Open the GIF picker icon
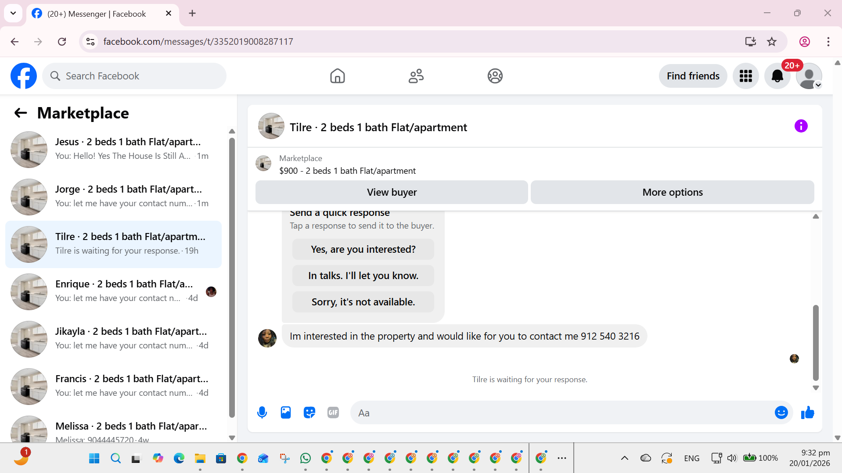 (x=333, y=412)
